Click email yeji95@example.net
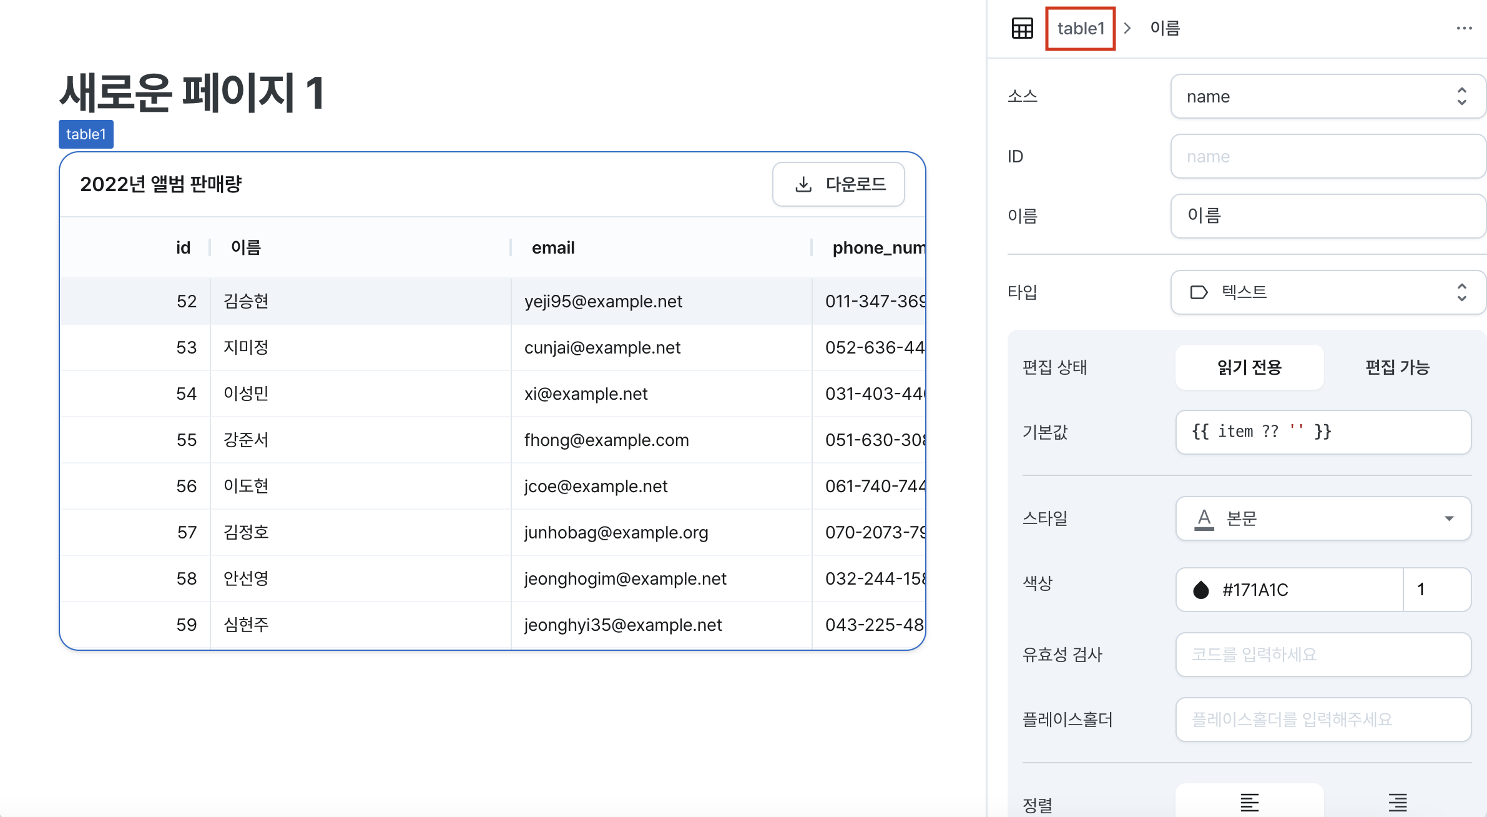The height and width of the screenshot is (817, 1487). (603, 301)
